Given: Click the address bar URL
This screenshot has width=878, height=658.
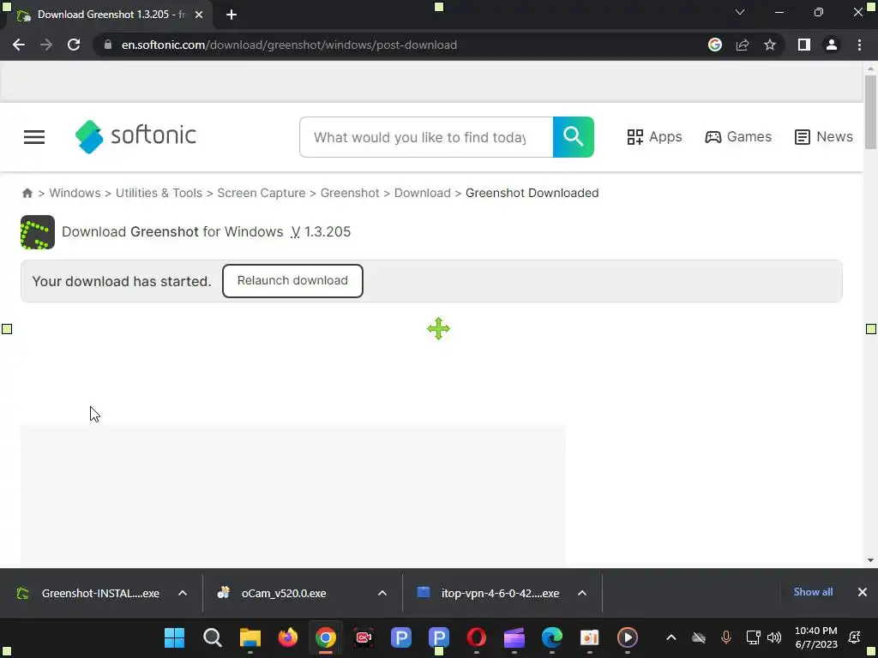Looking at the screenshot, I should 289,45.
